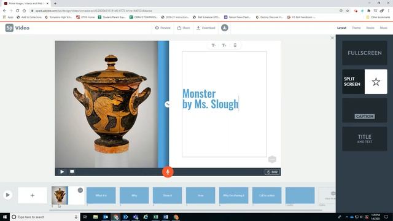Open Outlook from the taskbar
The image size is (393, 221).
[x=106, y=217]
